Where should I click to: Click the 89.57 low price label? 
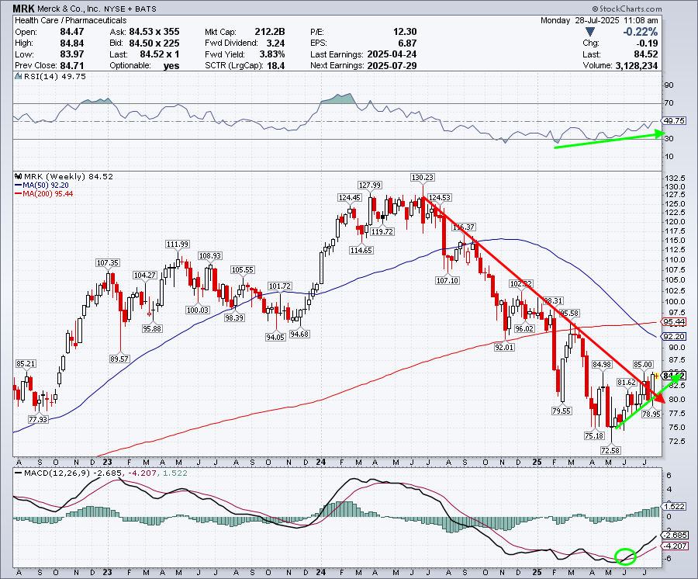(x=119, y=359)
